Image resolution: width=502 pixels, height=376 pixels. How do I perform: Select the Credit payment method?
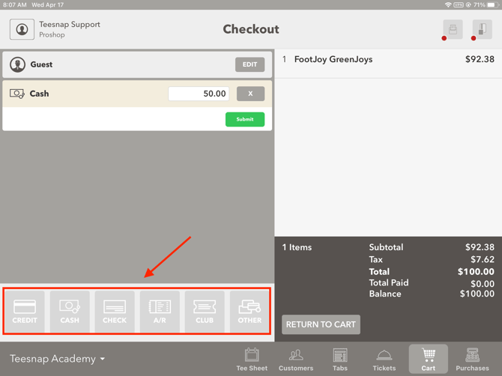click(x=25, y=311)
